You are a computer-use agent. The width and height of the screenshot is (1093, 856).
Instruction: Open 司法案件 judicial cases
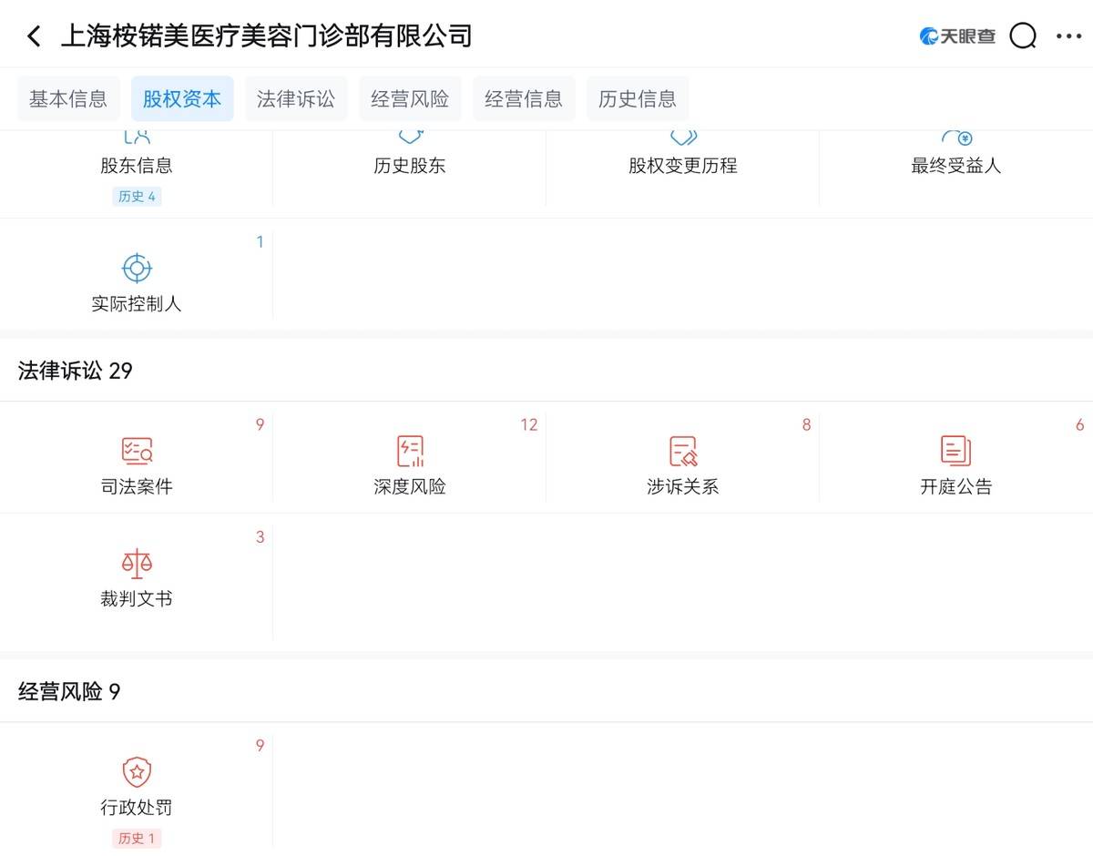click(x=137, y=464)
